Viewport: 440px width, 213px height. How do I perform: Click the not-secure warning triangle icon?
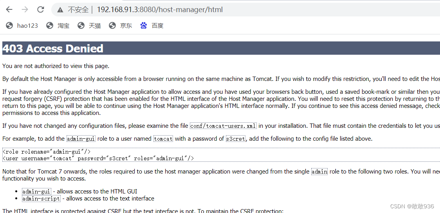pyautogui.click(x=60, y=9)
